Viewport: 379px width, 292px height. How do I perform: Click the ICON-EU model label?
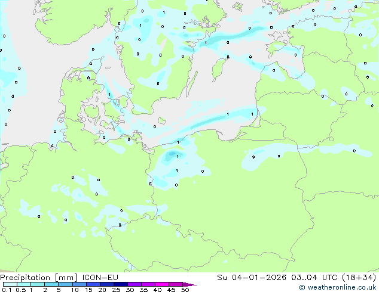coord(100,278)
